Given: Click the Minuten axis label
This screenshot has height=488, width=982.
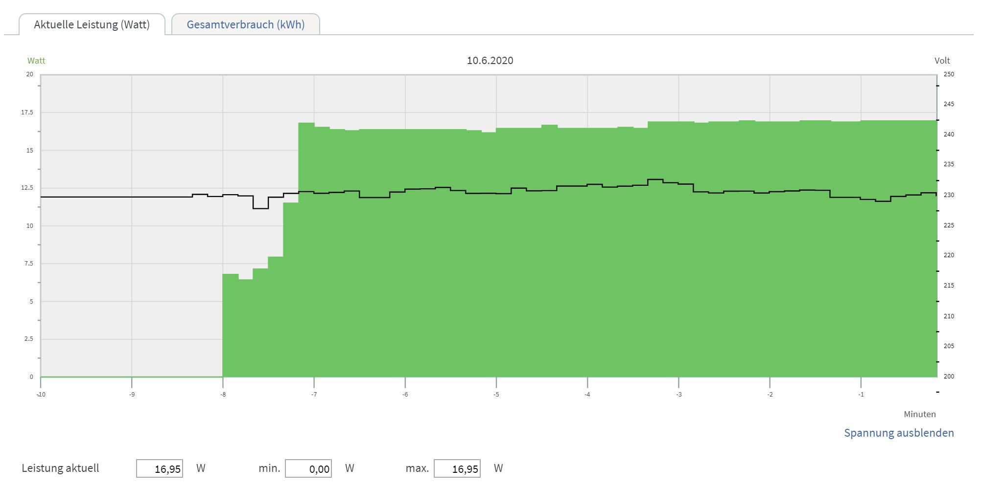Looking at the screenshot, I should (x=919, y=414).
